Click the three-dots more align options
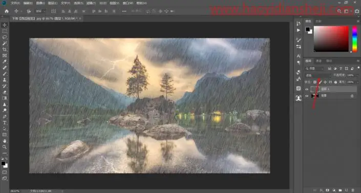Viewport: 361px width, 193px height. pyautogui.click(x=124, y=11)
